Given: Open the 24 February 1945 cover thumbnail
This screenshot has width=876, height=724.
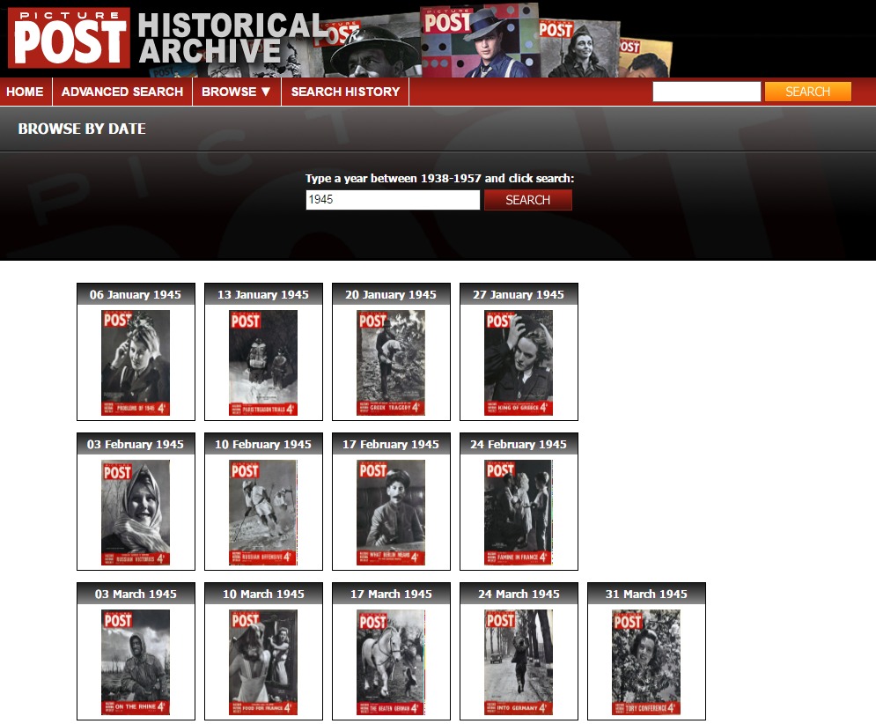Looking at the screenshot, I should point(519,513).
